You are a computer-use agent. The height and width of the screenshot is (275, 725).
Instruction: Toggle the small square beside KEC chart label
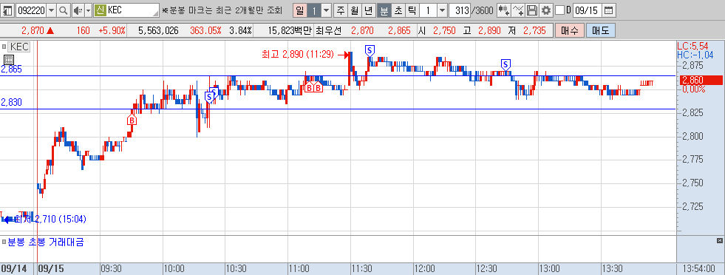tap(4, 47)
